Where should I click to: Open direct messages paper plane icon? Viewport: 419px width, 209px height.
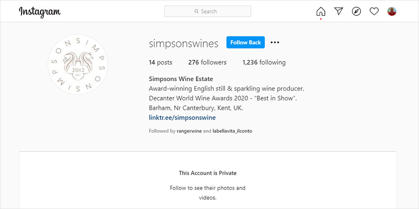click(339, 11)
